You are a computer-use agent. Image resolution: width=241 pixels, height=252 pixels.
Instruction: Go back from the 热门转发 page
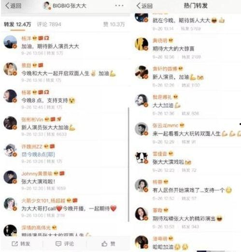144,6
